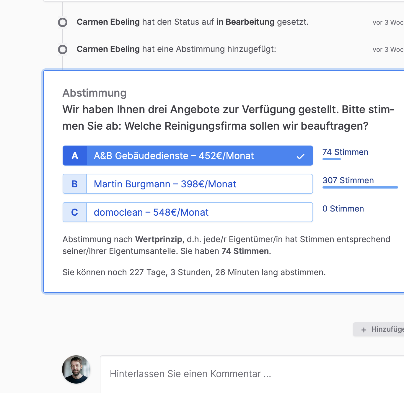
Task: Click the checkmark on A&B Gebäudedienste option
Action: coord(300,156)
